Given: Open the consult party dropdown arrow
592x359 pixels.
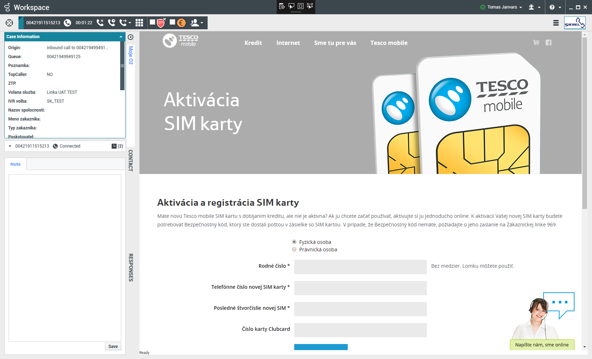Looking at the screenshot, I should pyautogui.click(x=202, y=23).
